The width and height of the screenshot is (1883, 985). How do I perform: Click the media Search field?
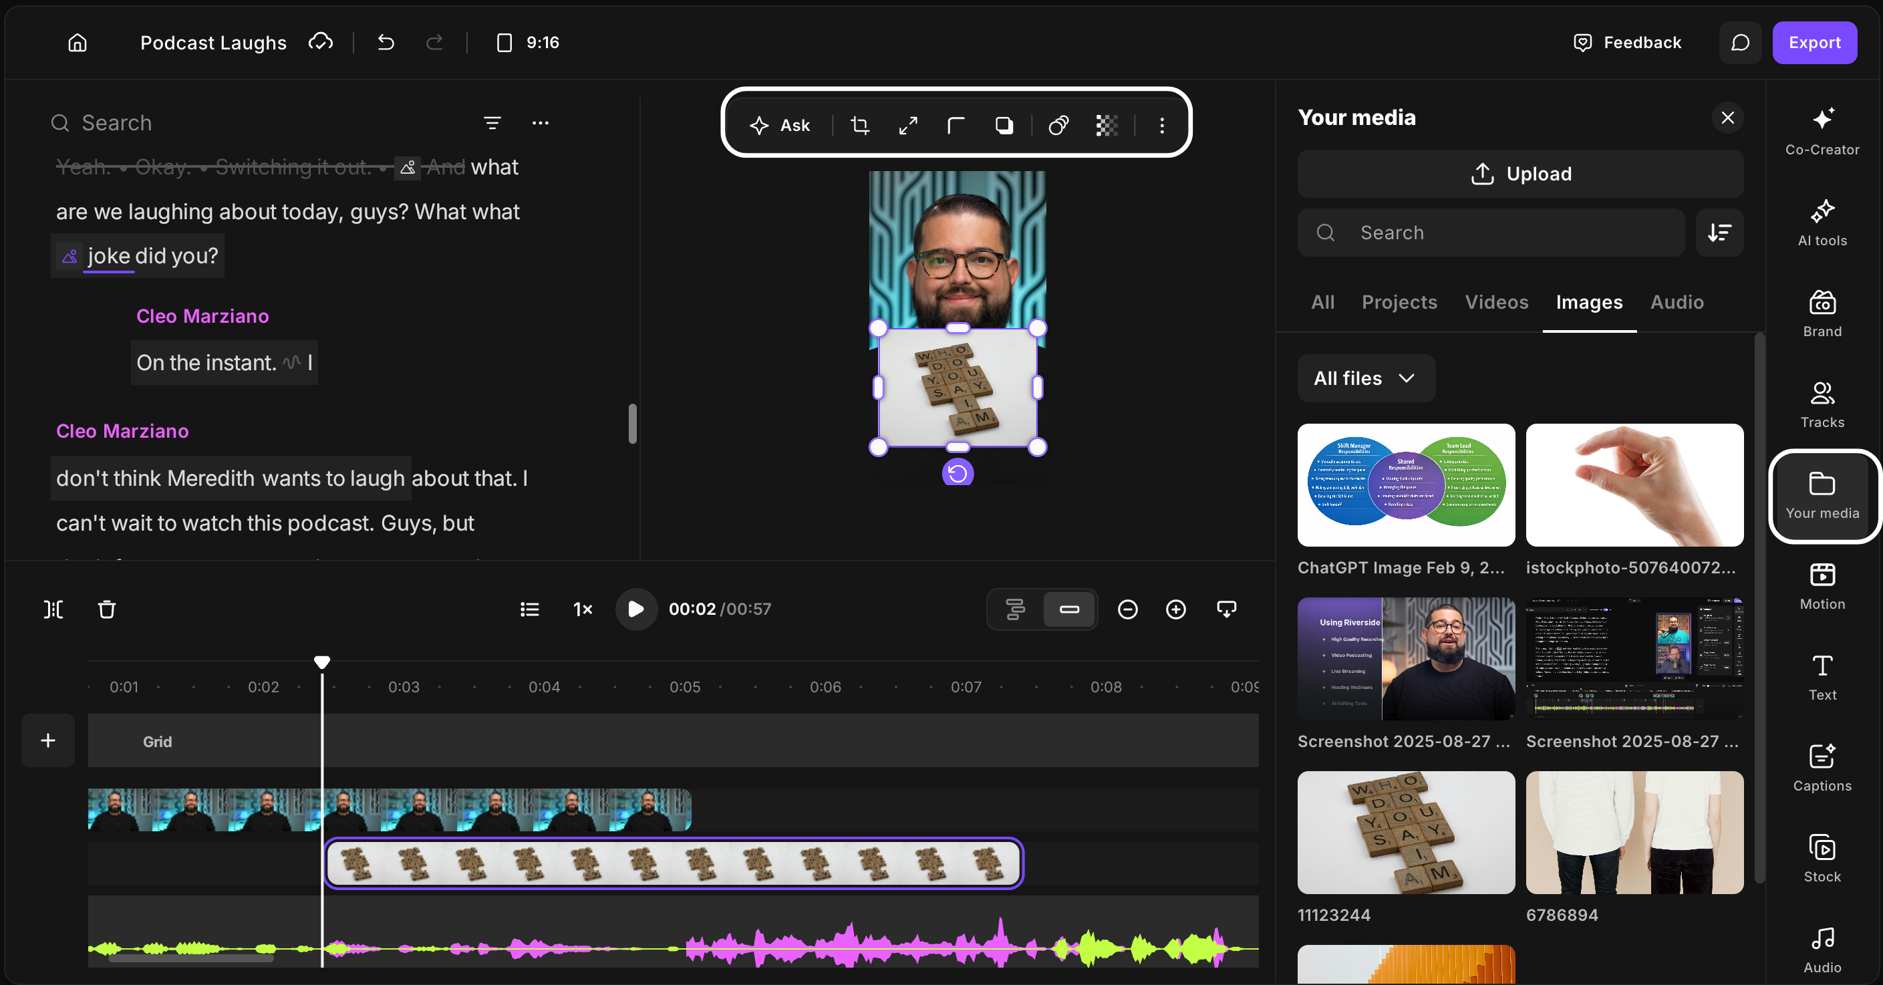(1491, 233)
